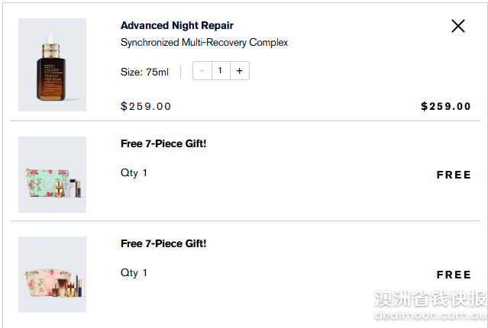Image resolution: width=488 pixels, height=328 pixels.
Task: Click the Chinese watermark logo text
Action: [x=431, y=298]
